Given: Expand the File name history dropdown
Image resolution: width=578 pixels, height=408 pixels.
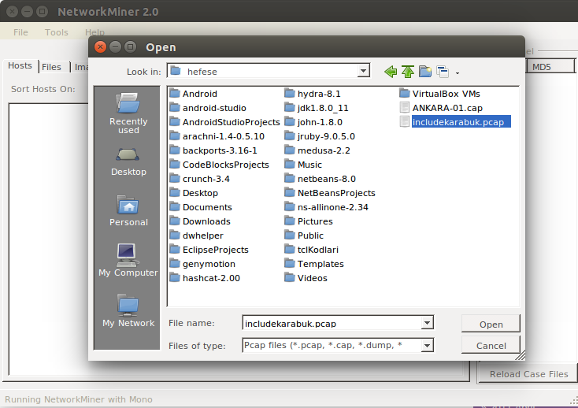Looking at the screenshot, I should coord(427,323).
